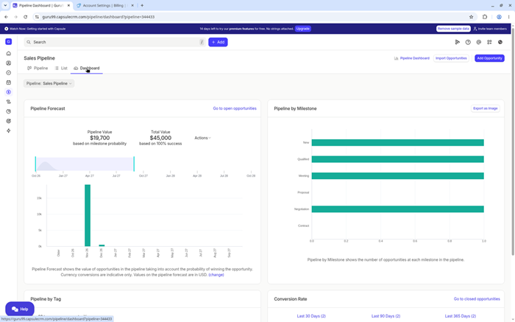Image resolution: width=515 pixels, height=322 pixels.
Task: Click right handle of forecast range slider
Action: pyautogui.click(x=134, y=164)
